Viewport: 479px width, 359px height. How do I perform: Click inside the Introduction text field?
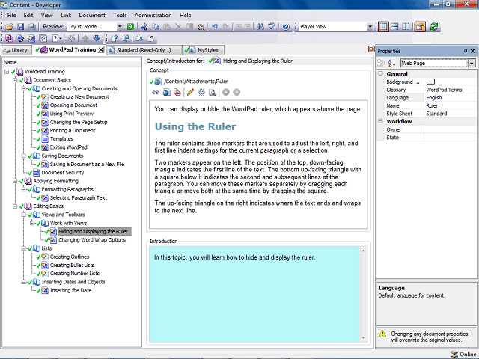(x=254, y=294)
